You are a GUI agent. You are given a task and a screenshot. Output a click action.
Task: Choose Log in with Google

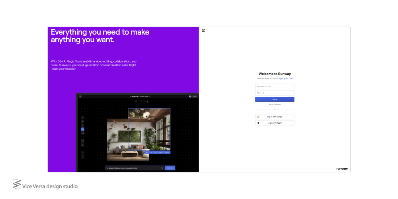click(275, 117)
